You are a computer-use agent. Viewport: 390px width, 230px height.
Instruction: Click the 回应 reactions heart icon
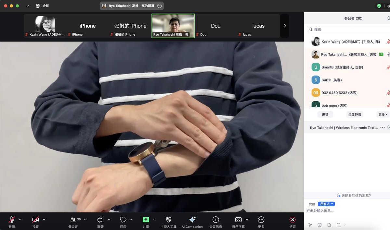point(123,220)
